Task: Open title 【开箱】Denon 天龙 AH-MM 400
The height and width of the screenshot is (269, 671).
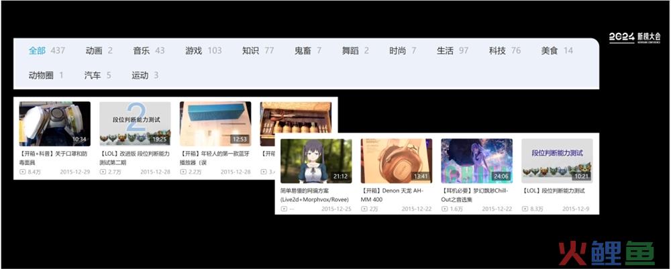Action: click(x=392, y=195)
